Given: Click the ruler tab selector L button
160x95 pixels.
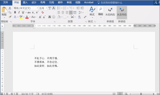Looking at the screenshot, I should coord(2,26).
